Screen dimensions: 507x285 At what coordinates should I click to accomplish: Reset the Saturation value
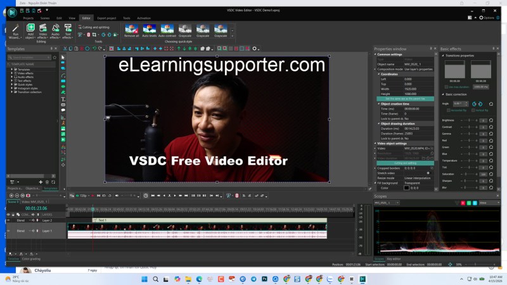491,174
